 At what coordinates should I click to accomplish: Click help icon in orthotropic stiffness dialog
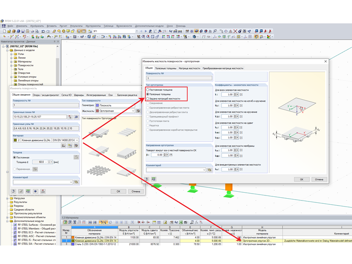147,179
